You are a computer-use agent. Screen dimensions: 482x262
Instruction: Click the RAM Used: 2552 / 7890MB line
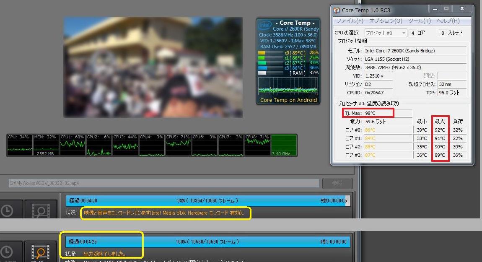288,47
